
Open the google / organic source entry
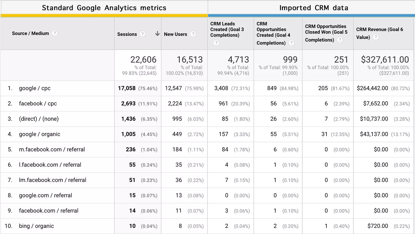39,134
